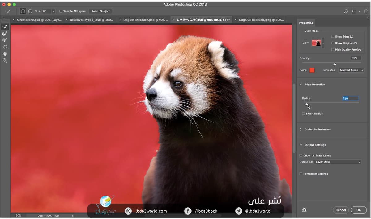Select the Quick Selection tool

click(5, 27)
